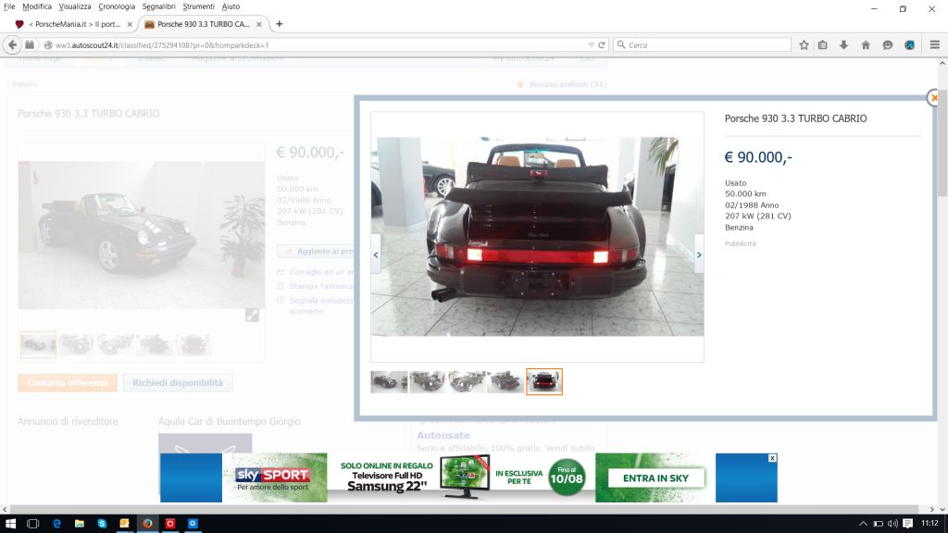Screen dimensions: 948x533
Task: Open a new browser tab
Action: pyautogui.click(x=280, y=24)
